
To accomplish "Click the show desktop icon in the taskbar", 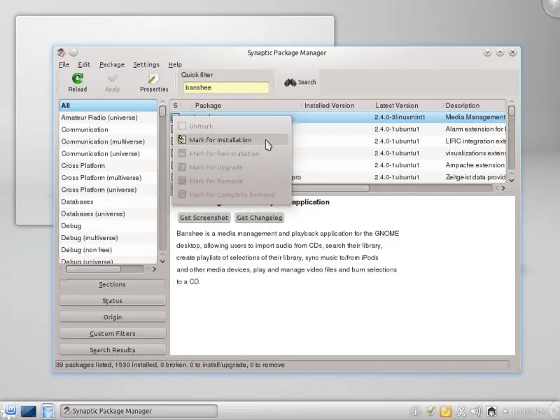I will click(x=28, y=411).
